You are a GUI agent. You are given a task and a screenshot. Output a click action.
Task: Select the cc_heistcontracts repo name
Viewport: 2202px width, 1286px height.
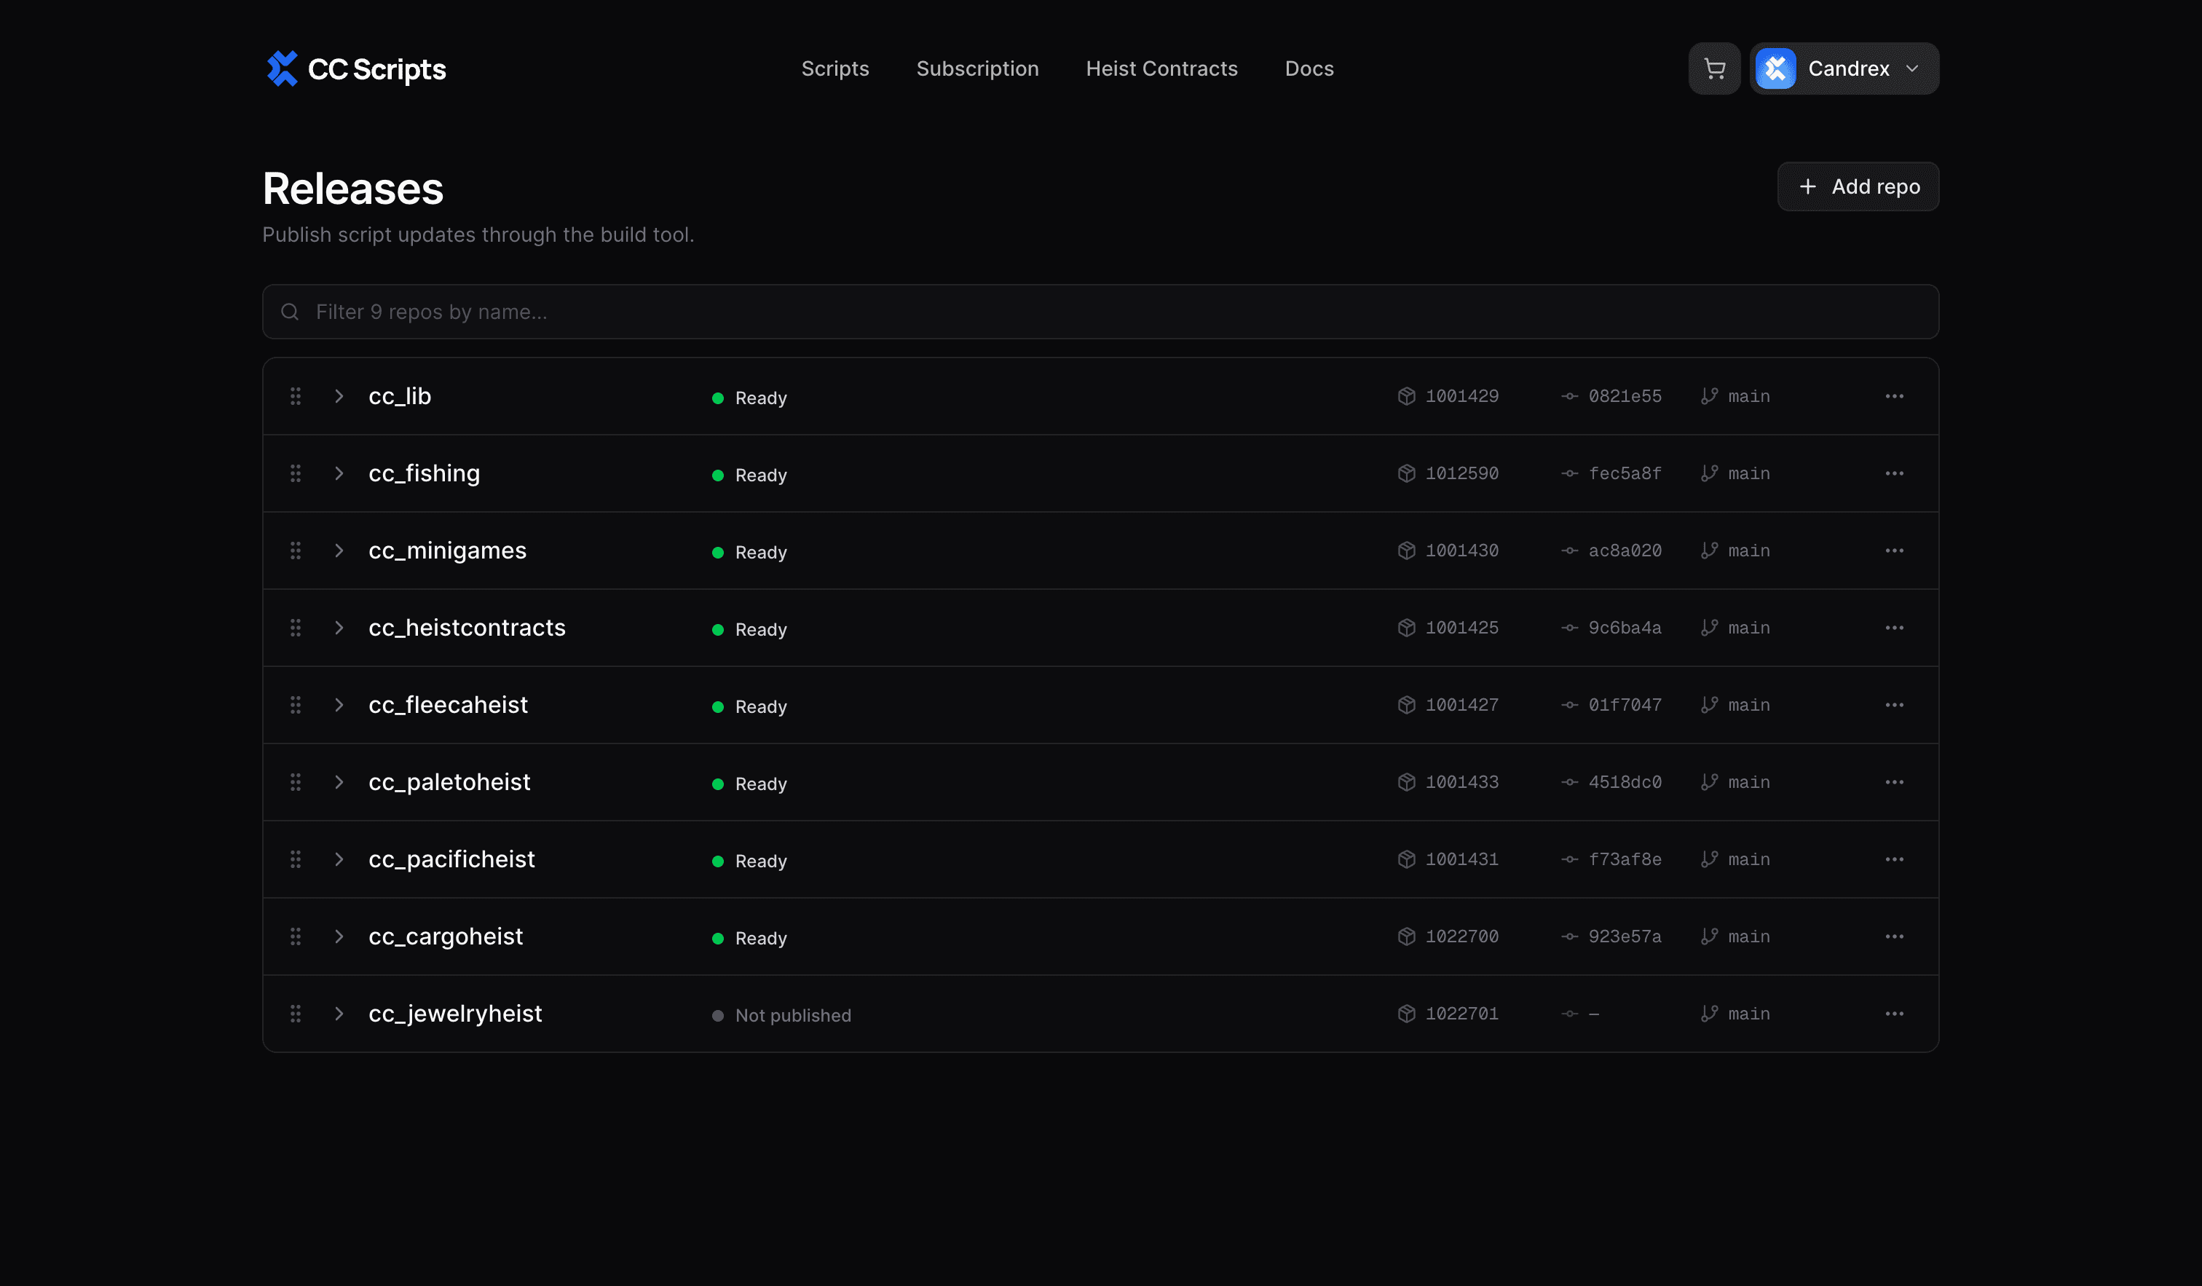[x=467, y=627]
